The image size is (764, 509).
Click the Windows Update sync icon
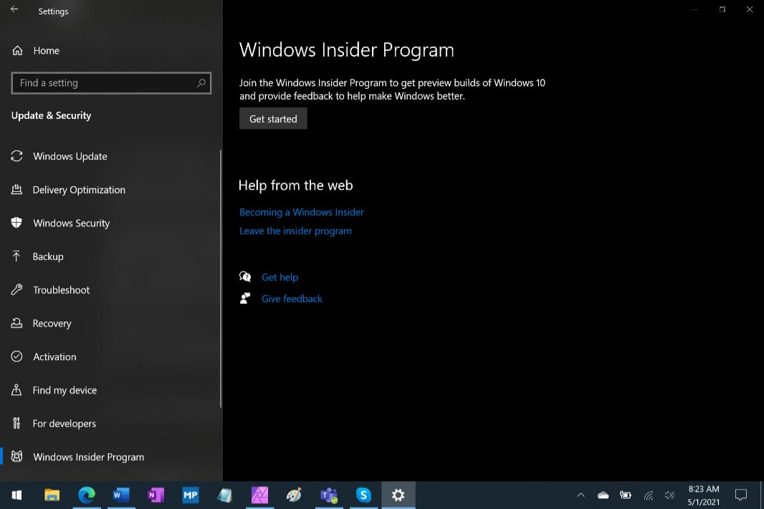click(16, 156)
